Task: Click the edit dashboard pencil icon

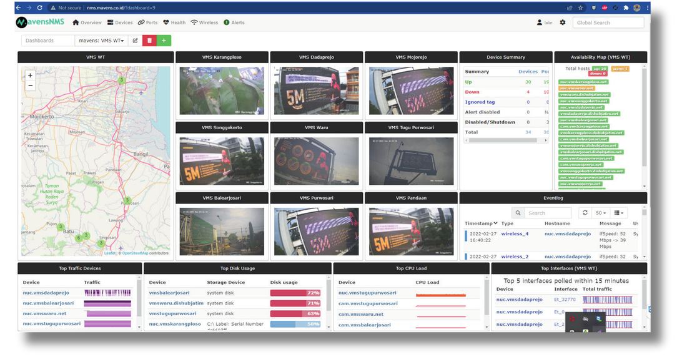Action: click(135, 41)
